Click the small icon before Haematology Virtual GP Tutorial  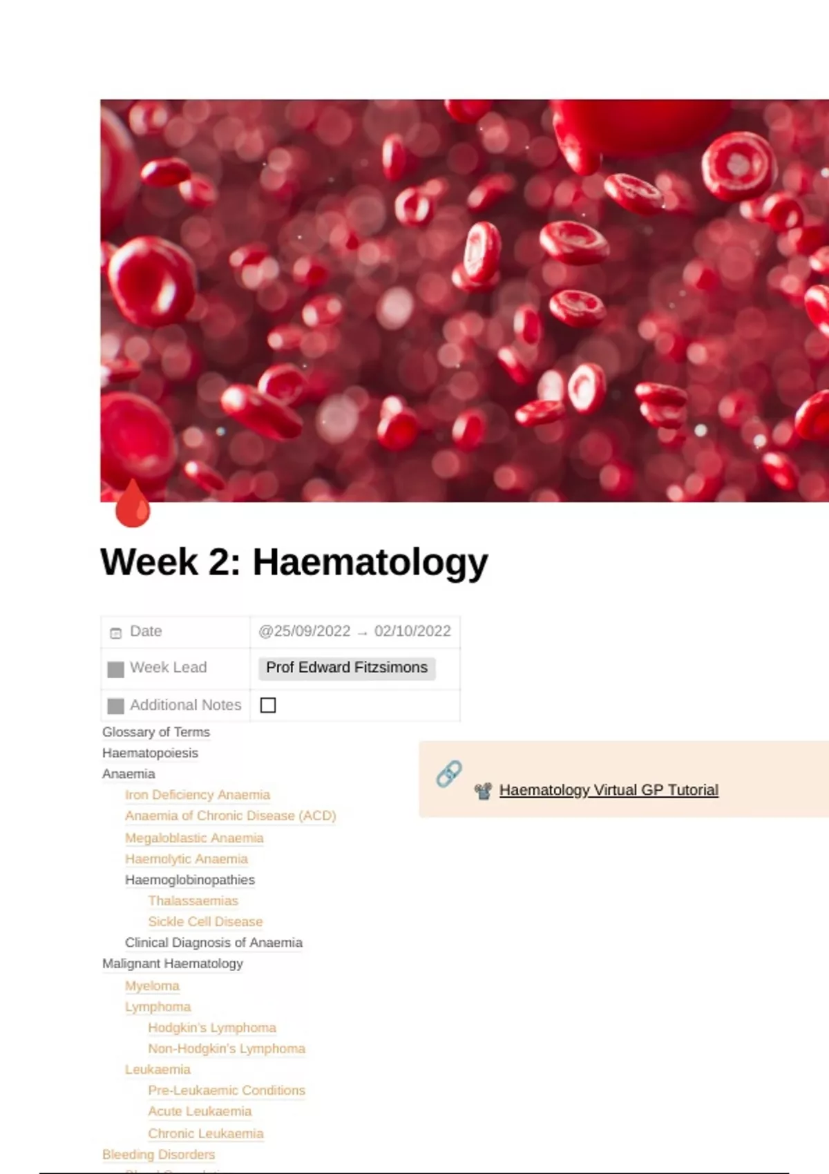pyautogui.click(x=483, y=791)
